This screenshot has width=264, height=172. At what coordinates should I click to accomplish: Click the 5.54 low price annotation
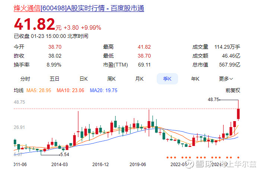(x=65, y=155)
